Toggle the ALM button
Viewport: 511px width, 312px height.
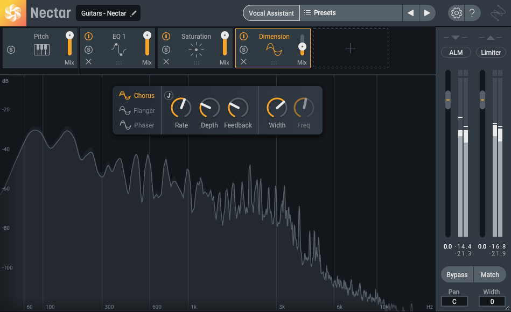[456, 52]
